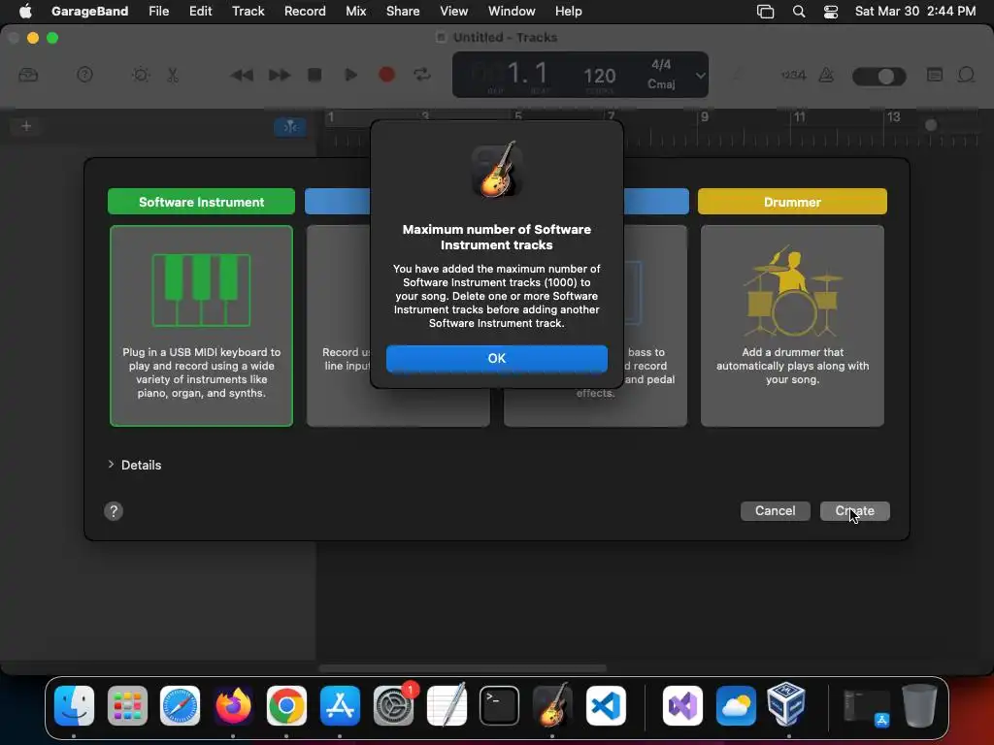Open Safari from the dock
Image resolution: width=994 pixels, height=745 pixels.
pyautogui.click(x=180, y=705)
